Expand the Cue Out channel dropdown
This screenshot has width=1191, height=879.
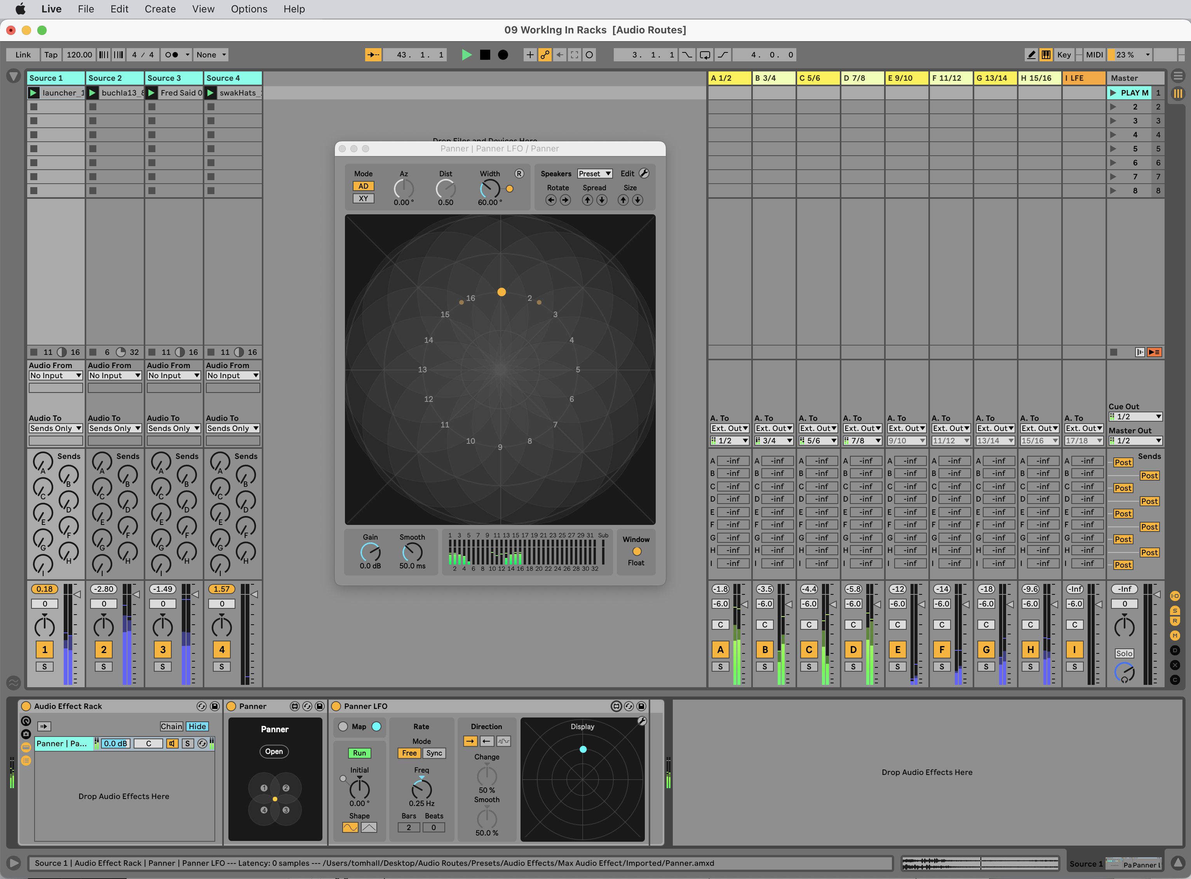click(x=1135, y=417)
